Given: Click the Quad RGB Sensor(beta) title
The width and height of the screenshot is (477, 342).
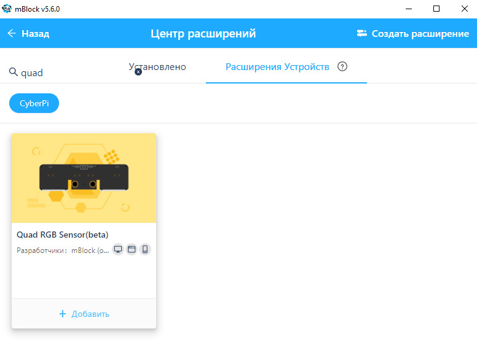Looking at the screenshot, I should tap(62, 235).
